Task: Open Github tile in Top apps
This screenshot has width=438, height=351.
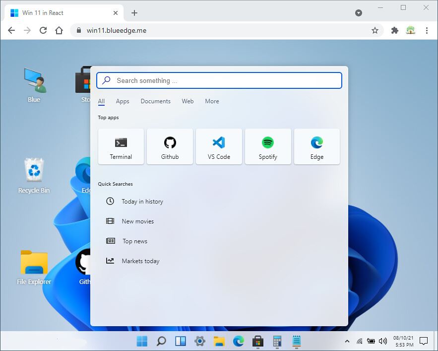Action: pos(170,146)
